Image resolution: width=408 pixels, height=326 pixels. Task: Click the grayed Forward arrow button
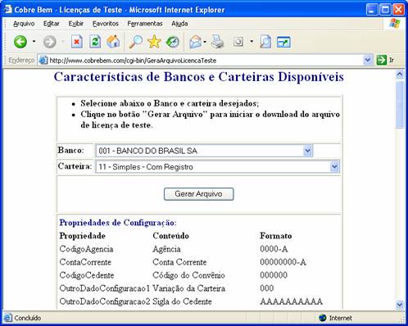point(50,42)
